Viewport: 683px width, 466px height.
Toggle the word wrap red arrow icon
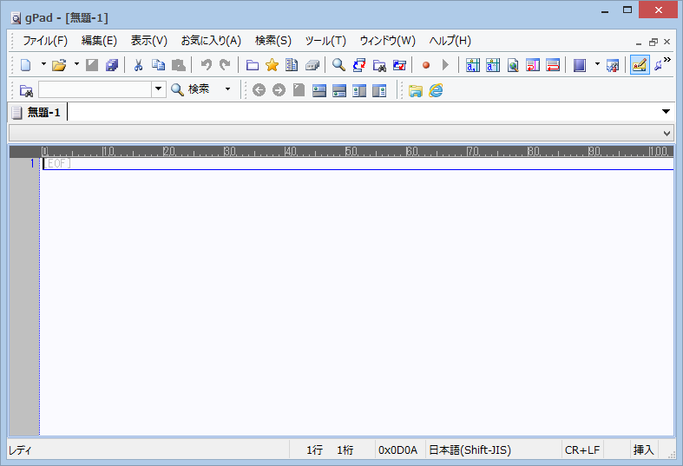533,65
